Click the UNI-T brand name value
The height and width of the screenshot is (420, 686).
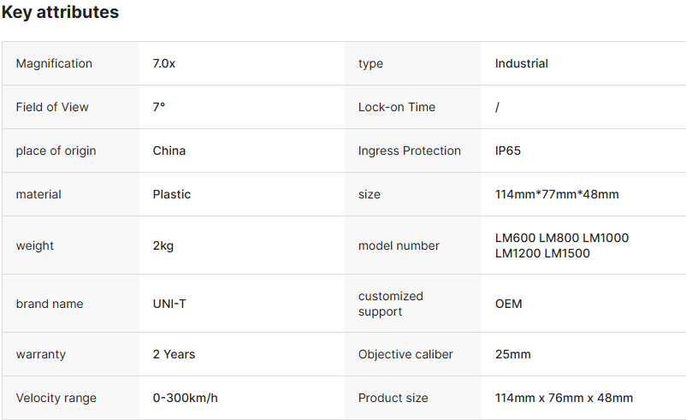[x=169, y=304]
